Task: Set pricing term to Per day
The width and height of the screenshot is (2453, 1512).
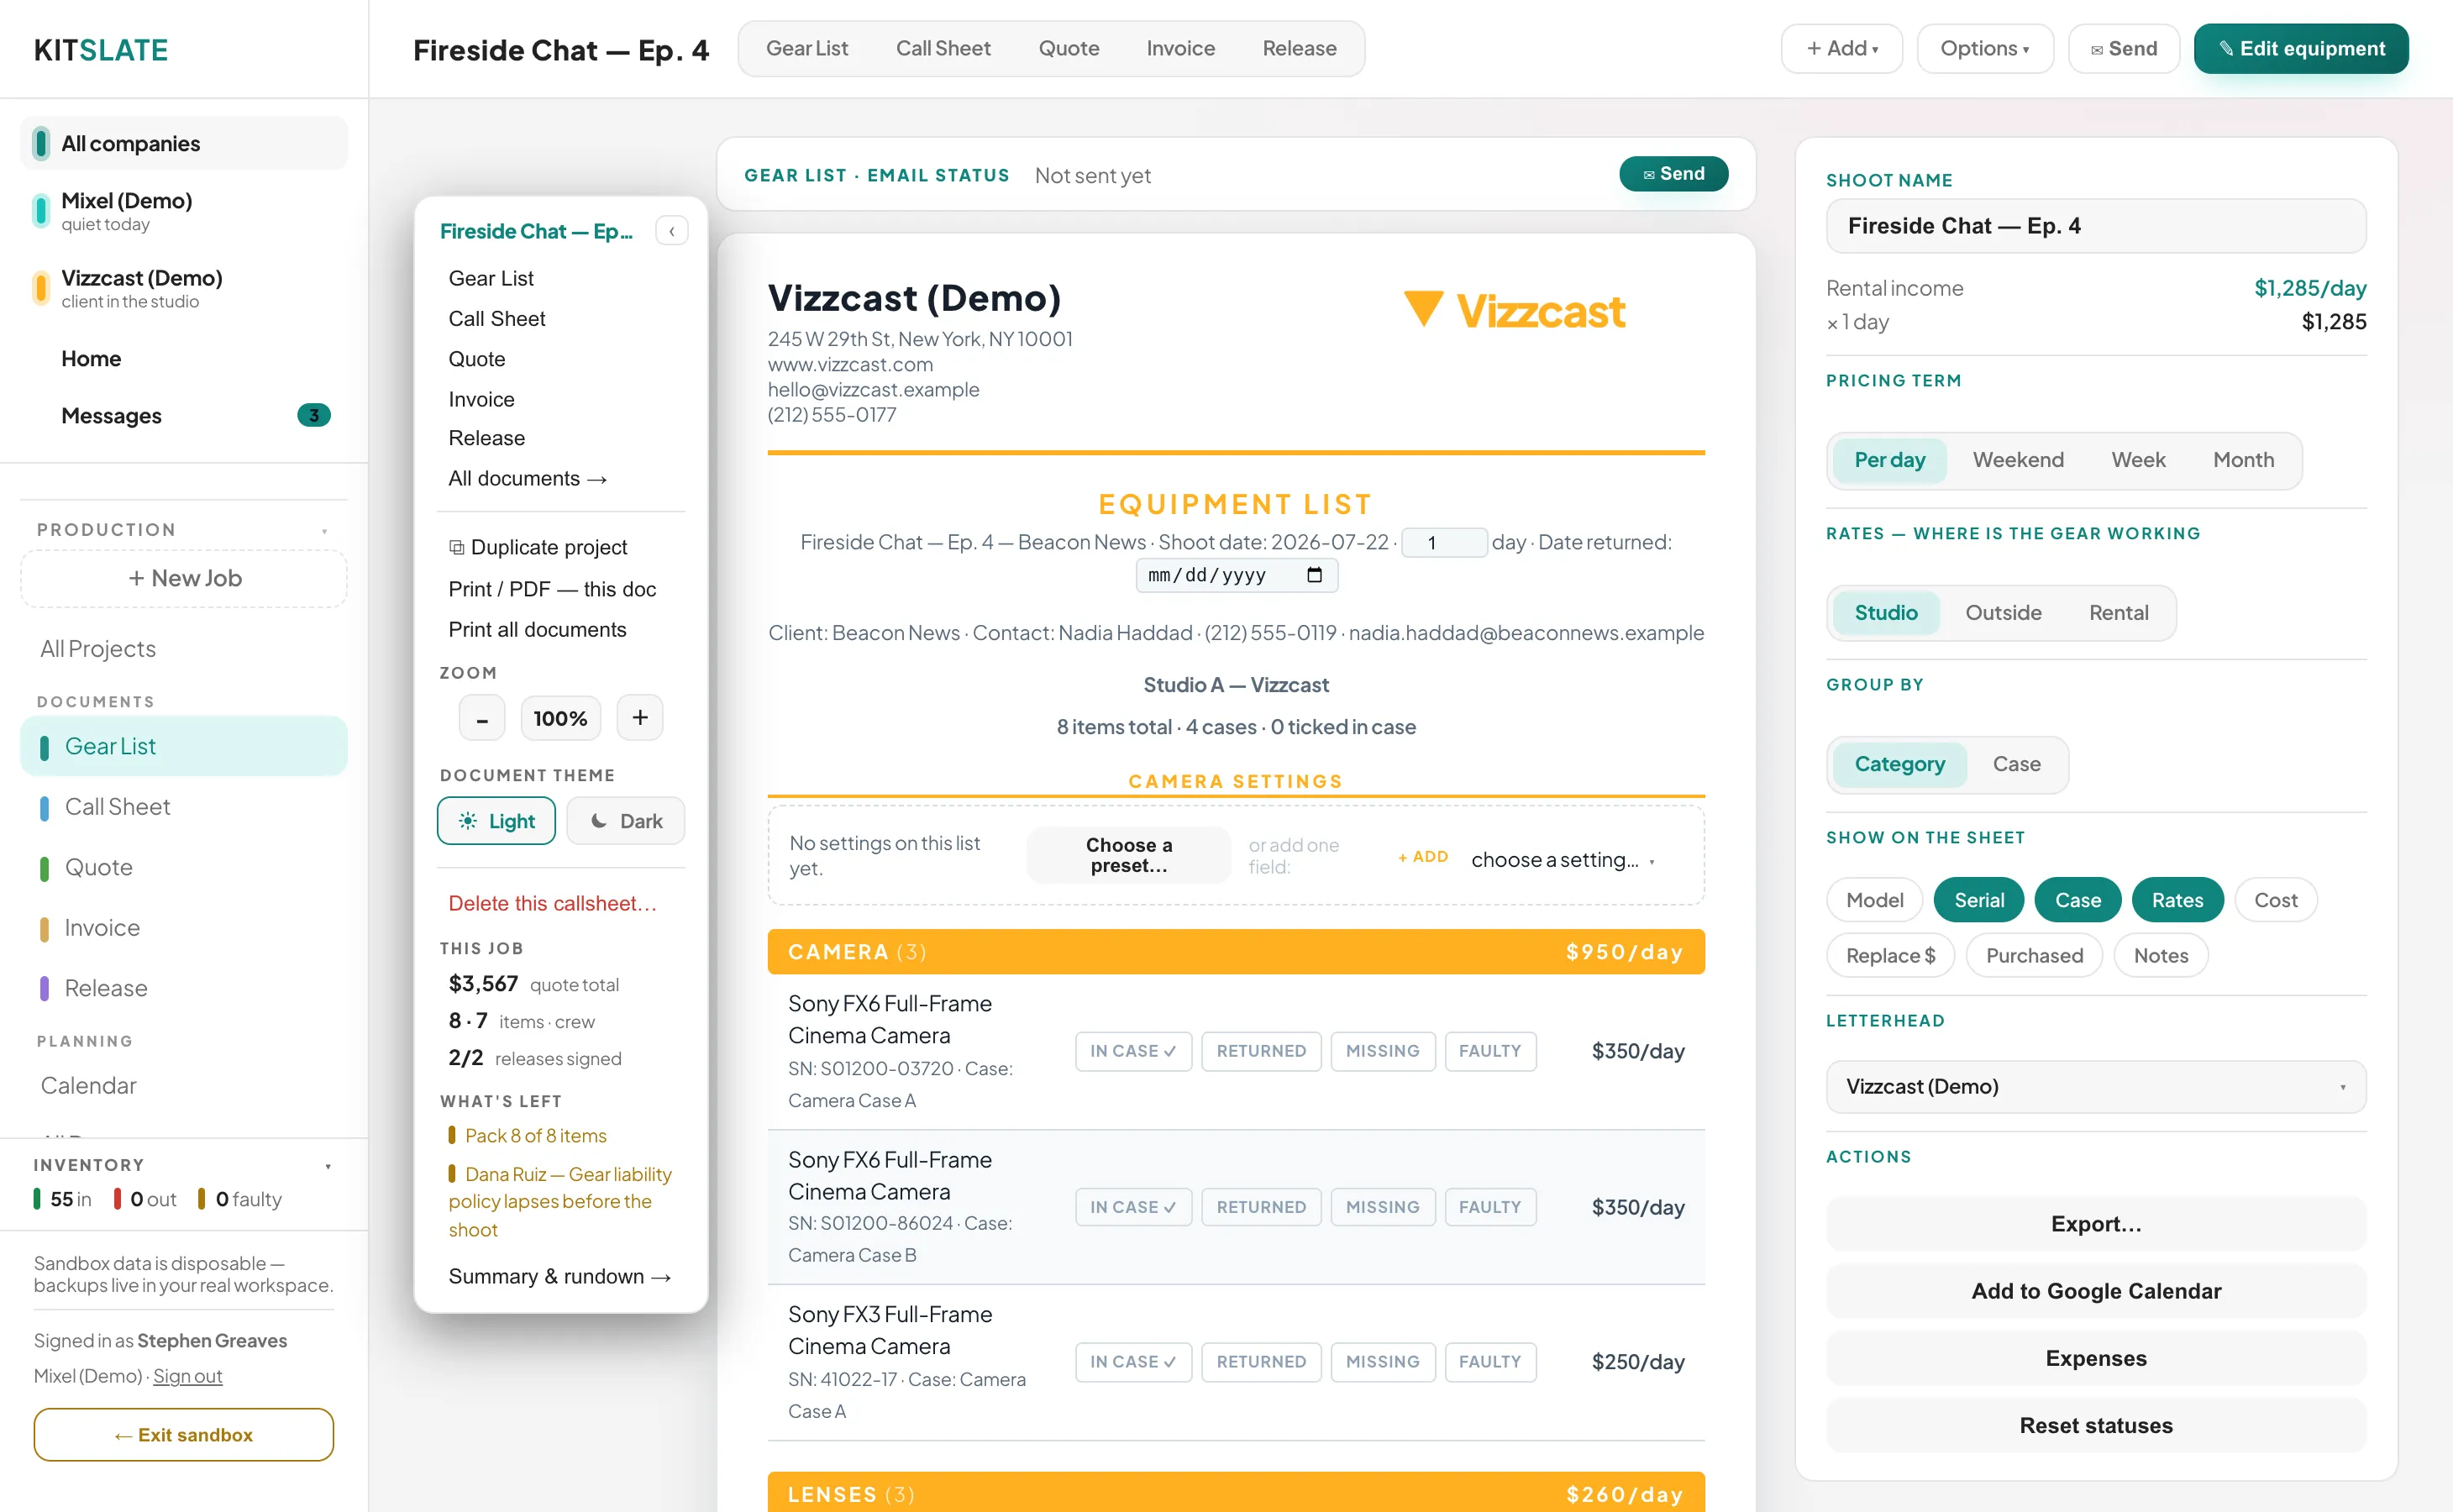Action: 1889,460
